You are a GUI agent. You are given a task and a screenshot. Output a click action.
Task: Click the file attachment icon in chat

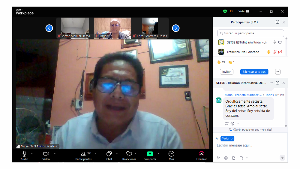(233, 158)
